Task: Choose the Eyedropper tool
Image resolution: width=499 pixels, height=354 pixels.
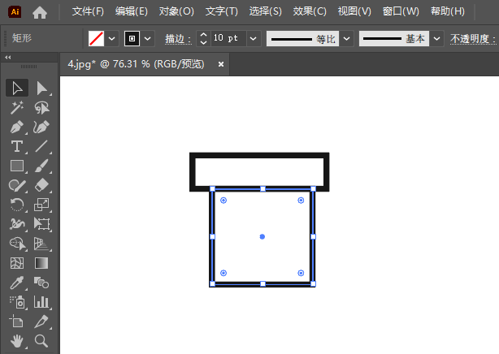Action: click(x=17, y=283)
